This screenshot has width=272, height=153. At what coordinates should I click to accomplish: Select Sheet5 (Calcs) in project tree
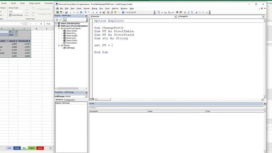(72, 40)
